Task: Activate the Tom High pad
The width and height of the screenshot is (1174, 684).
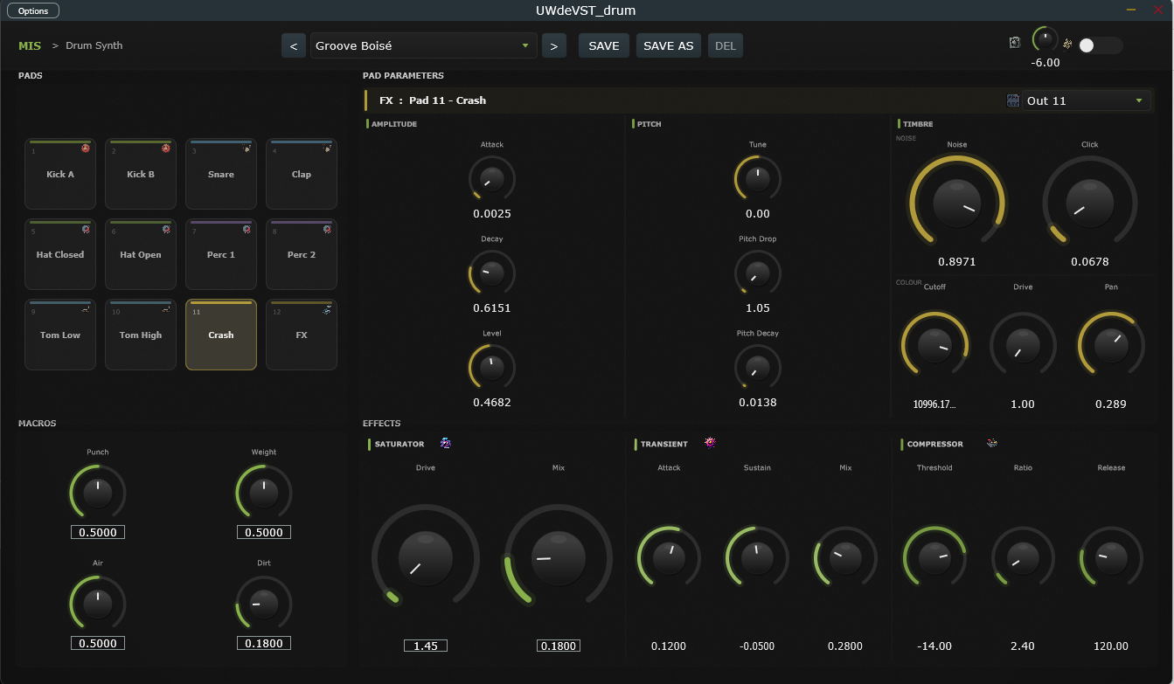Action: point(141,335)
